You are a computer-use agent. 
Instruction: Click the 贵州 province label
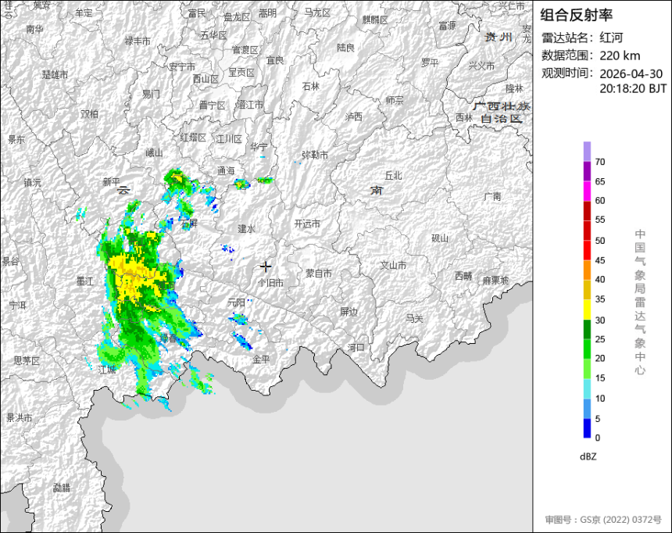[499, 37]
